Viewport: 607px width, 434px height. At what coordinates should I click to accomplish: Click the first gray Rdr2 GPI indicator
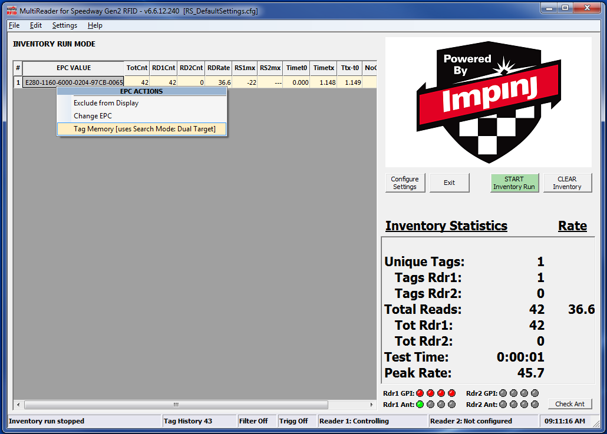coord(503,393)
